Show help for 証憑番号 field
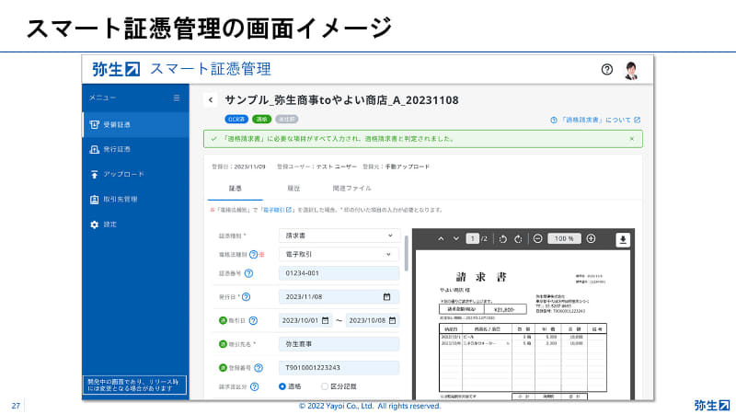Screen dimensions: 736x414 point(248,273)
